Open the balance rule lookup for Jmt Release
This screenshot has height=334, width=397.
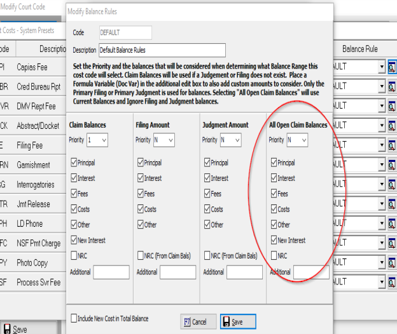(392, 204)
